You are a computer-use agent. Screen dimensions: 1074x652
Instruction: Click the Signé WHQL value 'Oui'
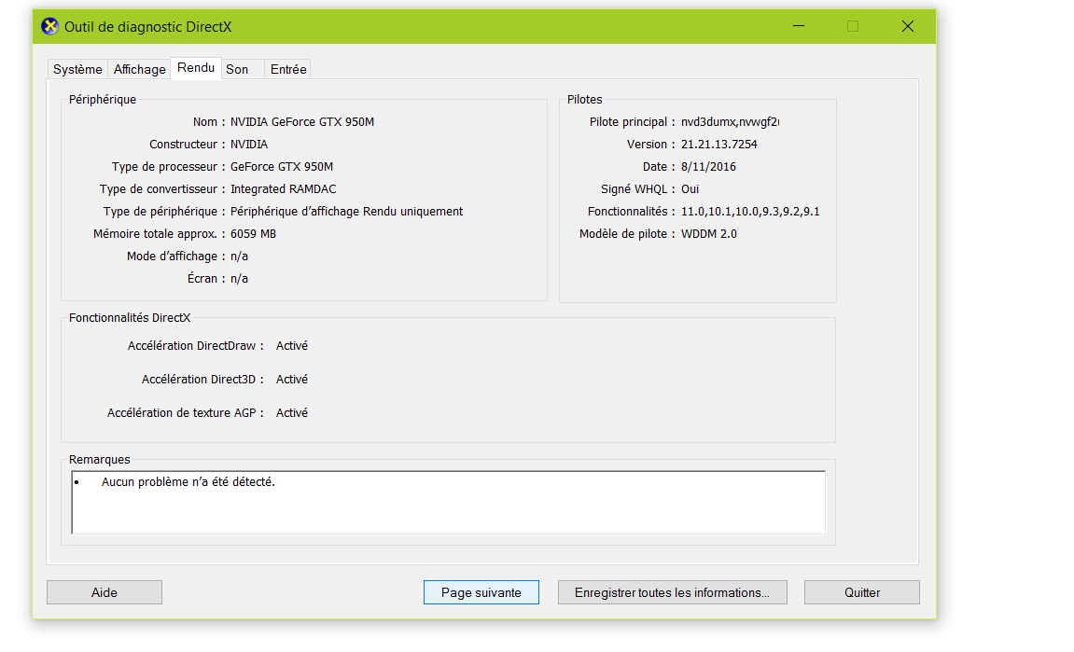tap(690, 189)
